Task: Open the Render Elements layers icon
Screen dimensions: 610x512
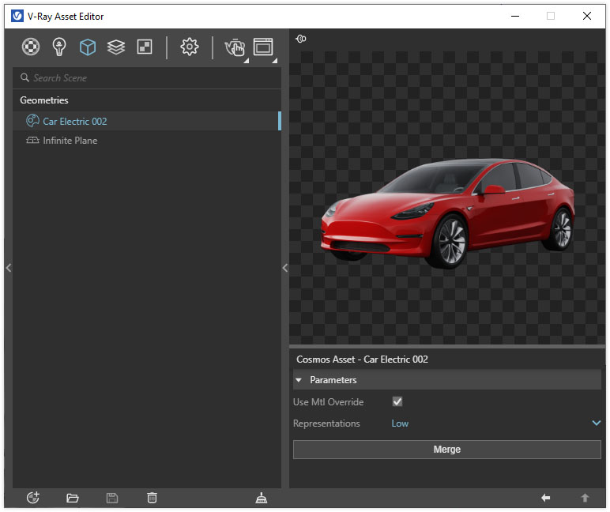Action: tap(116, 47)
